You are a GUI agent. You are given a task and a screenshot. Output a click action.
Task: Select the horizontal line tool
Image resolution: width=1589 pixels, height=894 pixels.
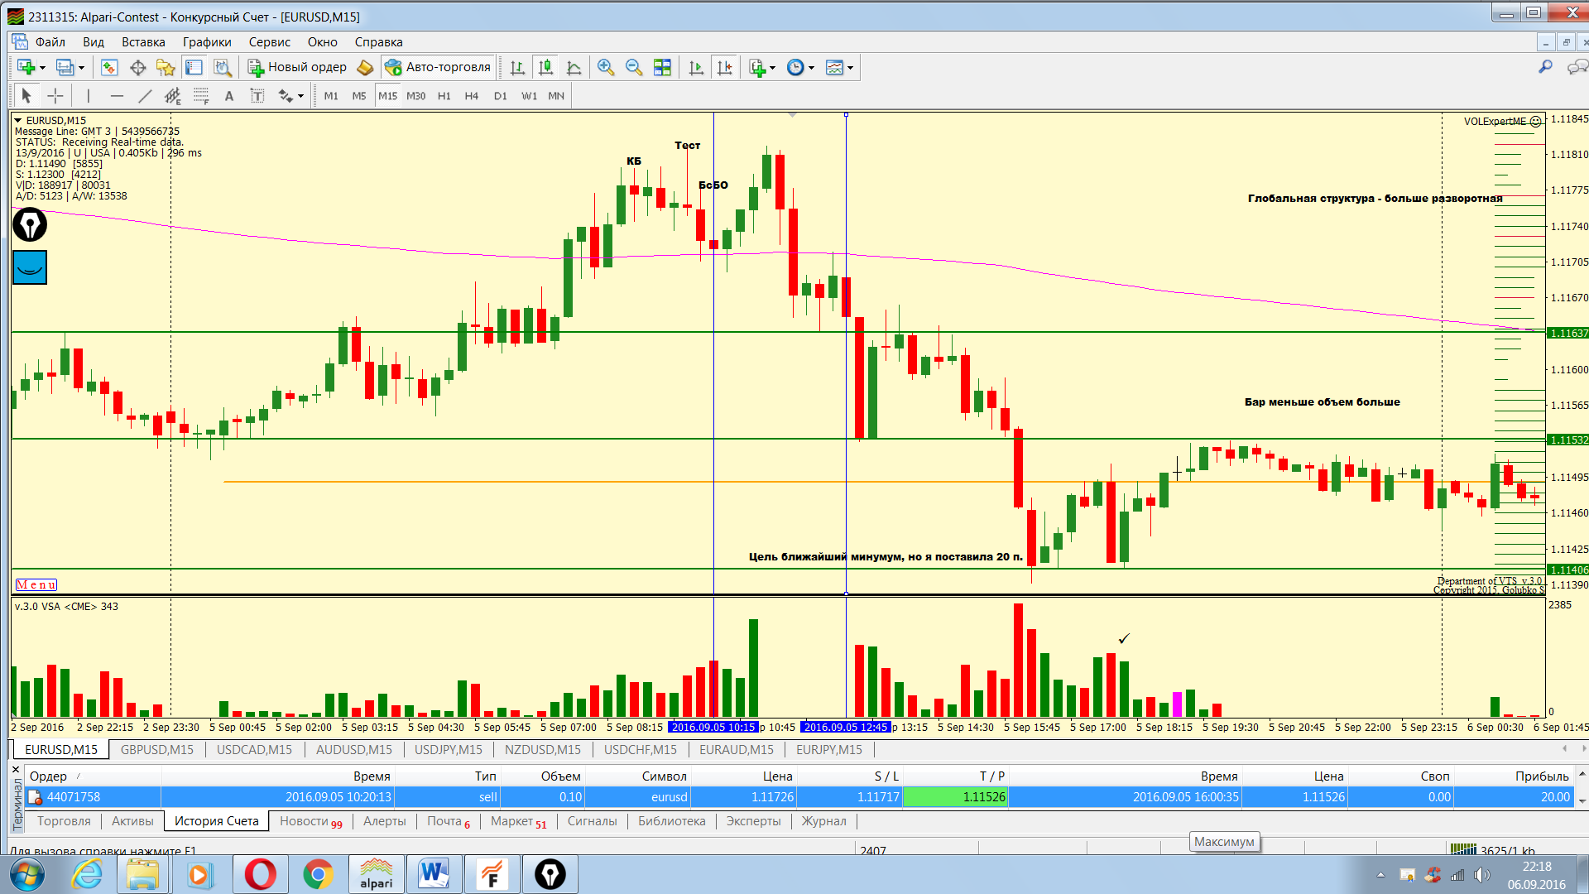click(x=117, y=96)
